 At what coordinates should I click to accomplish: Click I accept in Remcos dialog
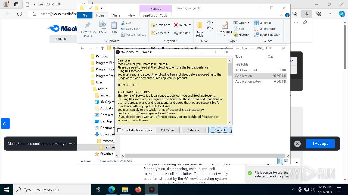tap(220, 130)
